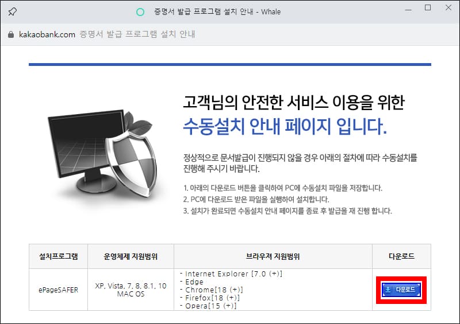Screen dimensions: 460x324
Task: Click the heading 수동설치 안내 페이지 입니다.
Action: (285, 126)
